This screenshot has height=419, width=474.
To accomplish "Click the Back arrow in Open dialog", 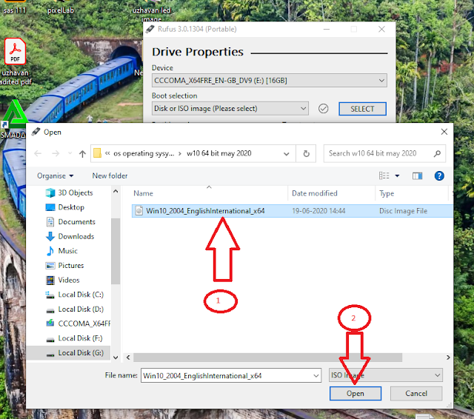I will (38, 154).
